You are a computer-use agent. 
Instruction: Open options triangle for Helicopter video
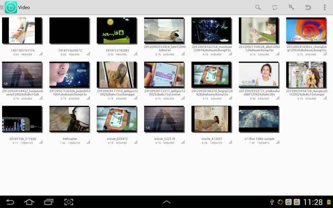click(x=88, y=142)
